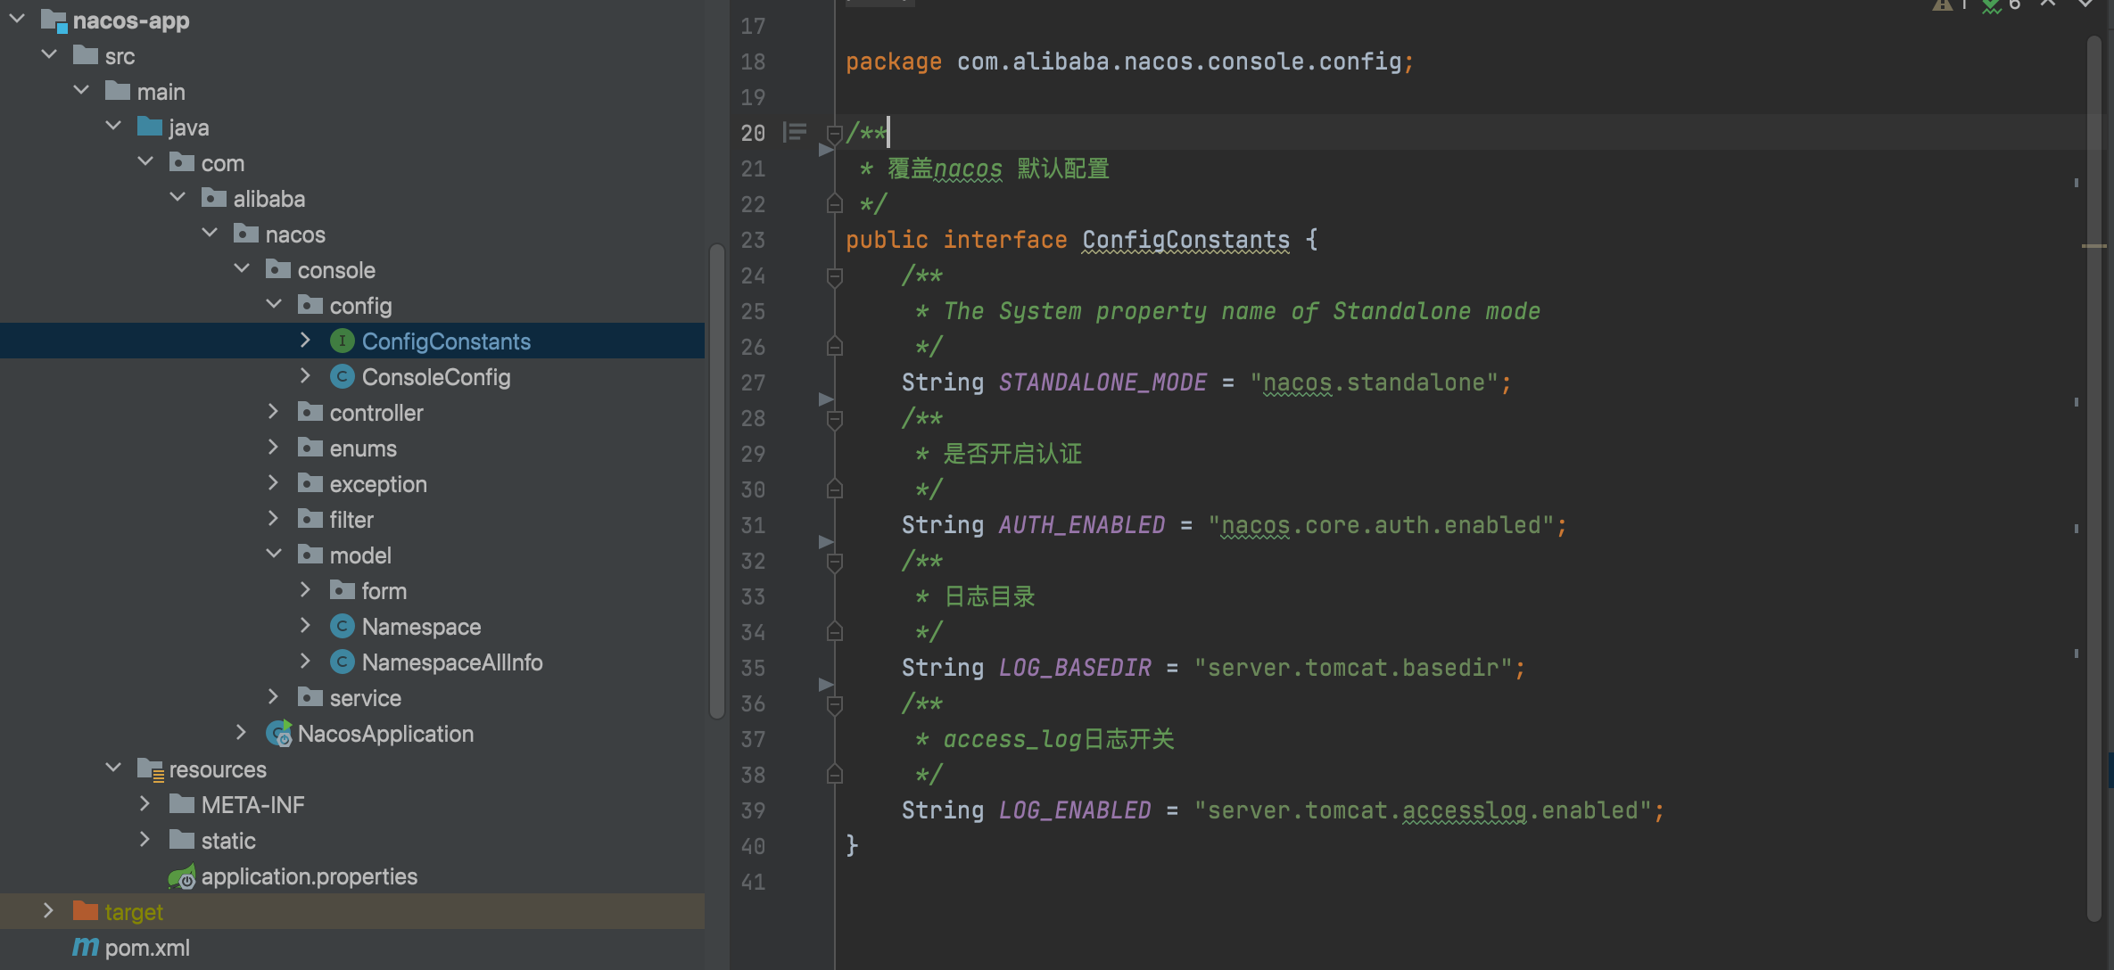Select the nacos package label
2114x970 pixels.
tap(295, 234)
